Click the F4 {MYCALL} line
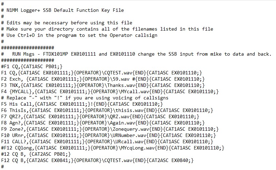Screen dimensions: 276x170 coord(110,91)
